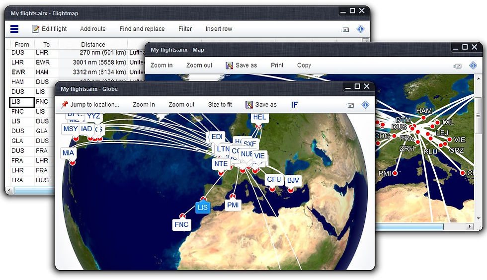487x280 pixels.
Task: Click the To column header
Action: click(x=46, y=44)
